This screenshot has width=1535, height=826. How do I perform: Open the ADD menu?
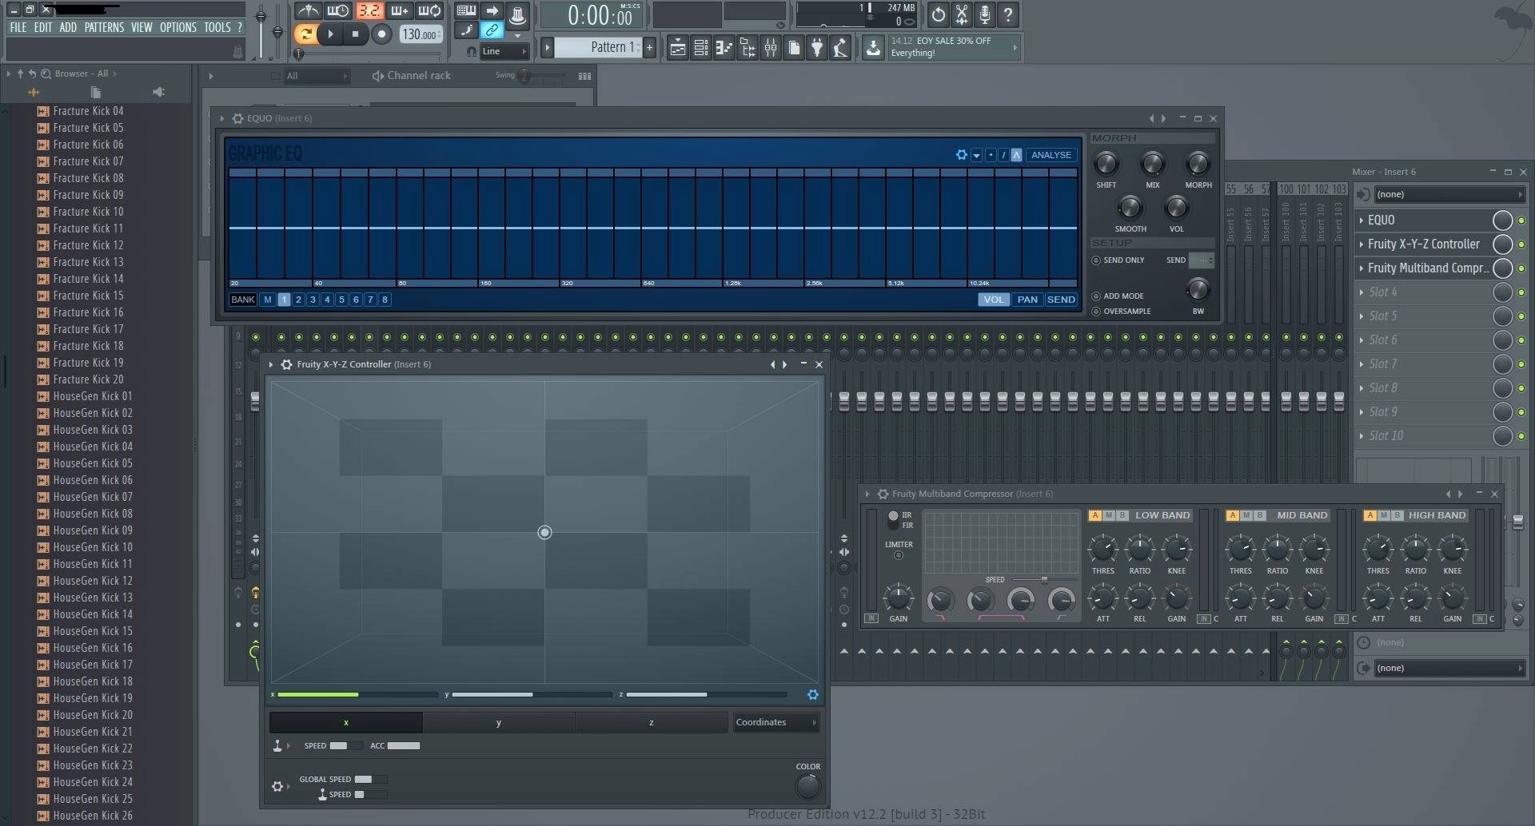68,27
